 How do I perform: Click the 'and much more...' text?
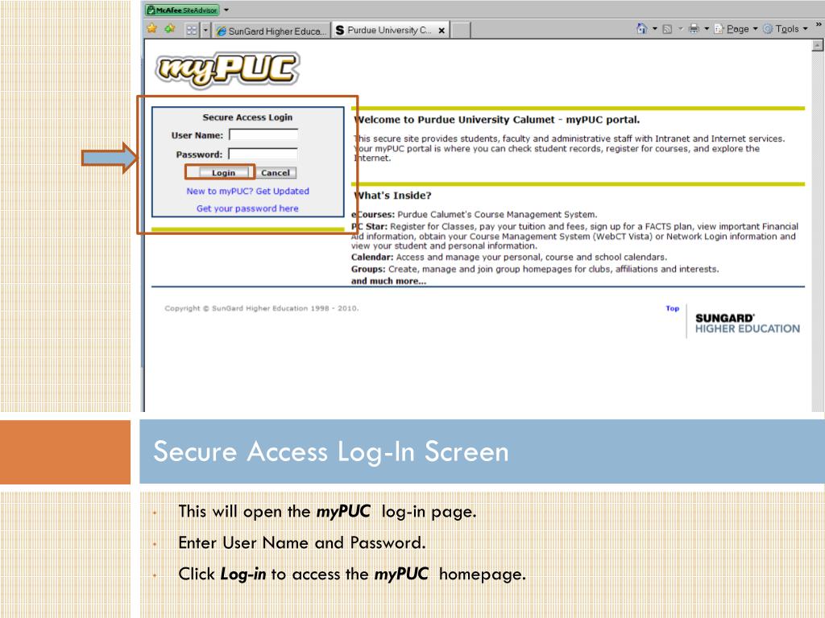coord(389,281)
